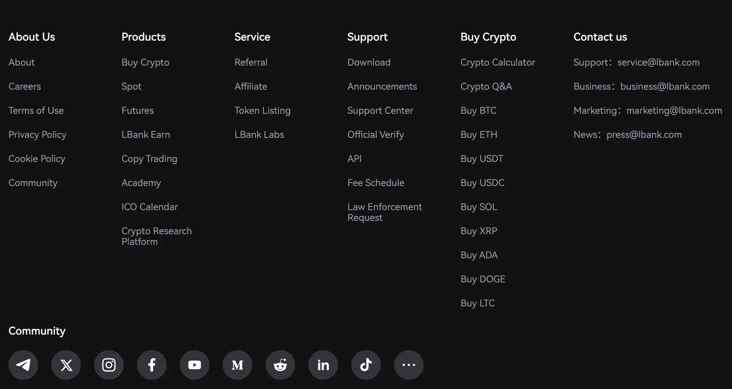Open the Token Listing link
732x389 pixels.
(262, 111)
